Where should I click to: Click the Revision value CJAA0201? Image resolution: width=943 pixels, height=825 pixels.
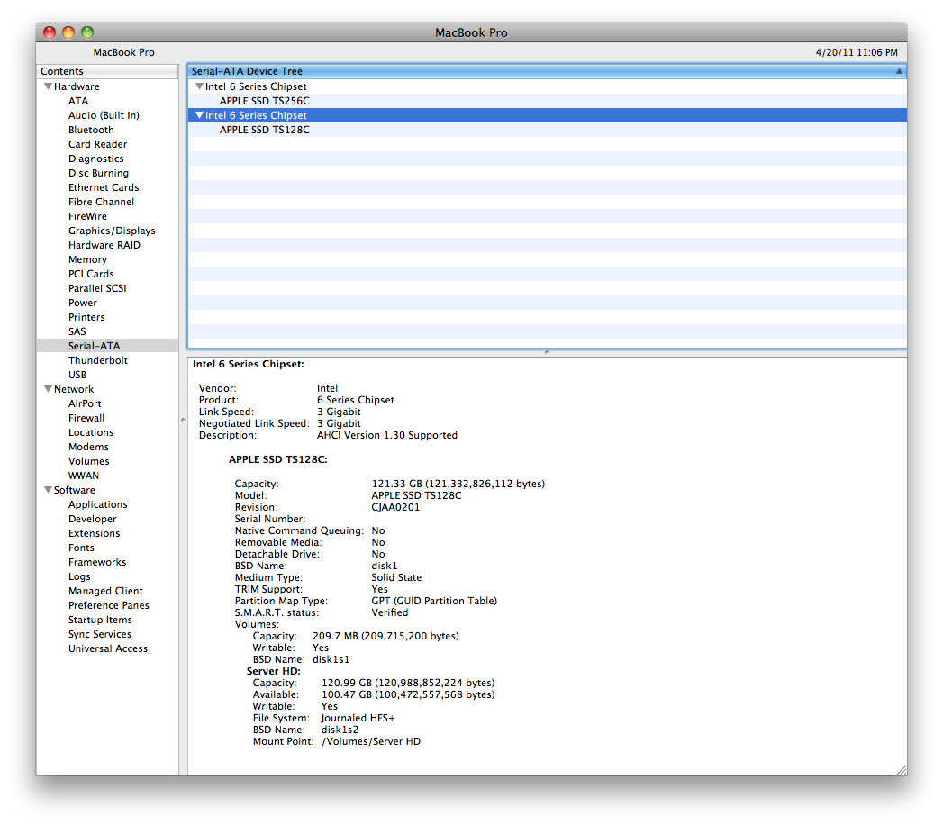click(x=395, y=507)
